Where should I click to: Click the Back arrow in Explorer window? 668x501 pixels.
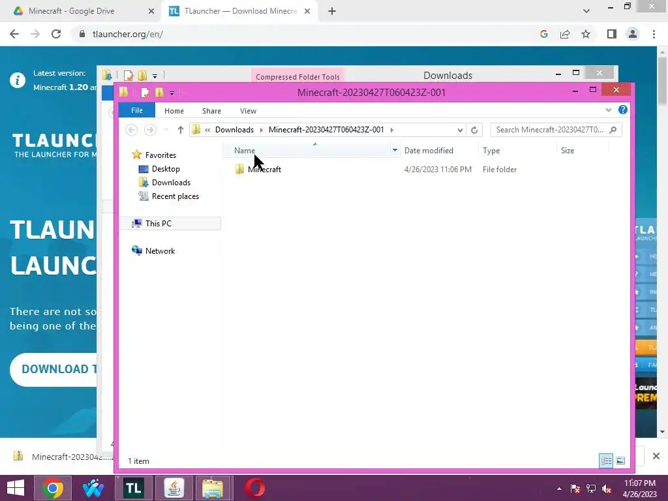click(131, 130)
